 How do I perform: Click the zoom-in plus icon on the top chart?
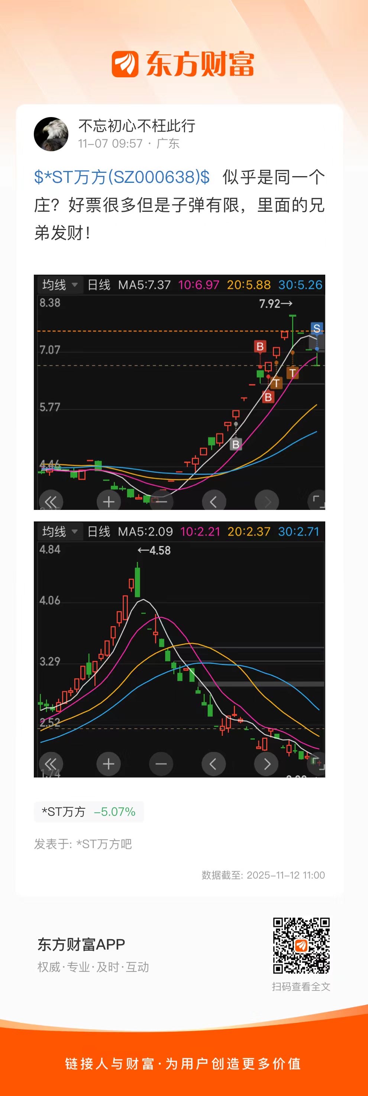tap(109, 502)
